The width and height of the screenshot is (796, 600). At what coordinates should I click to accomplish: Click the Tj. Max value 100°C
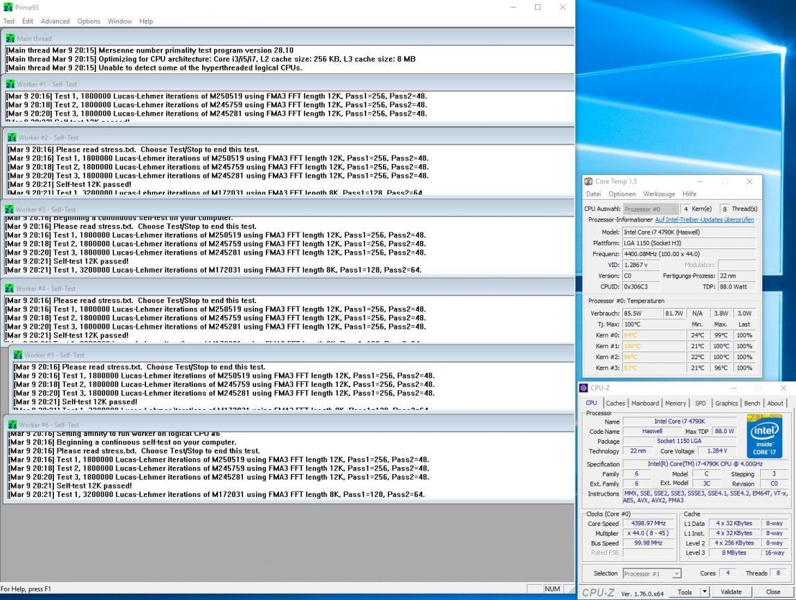tap(654, 325)
